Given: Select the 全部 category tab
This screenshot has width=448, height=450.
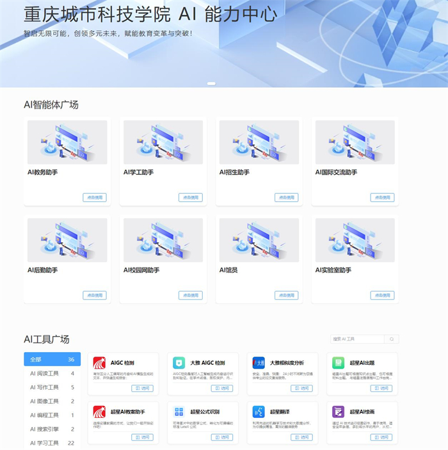Looking at the screenshot, I should (x=52, y=359).
